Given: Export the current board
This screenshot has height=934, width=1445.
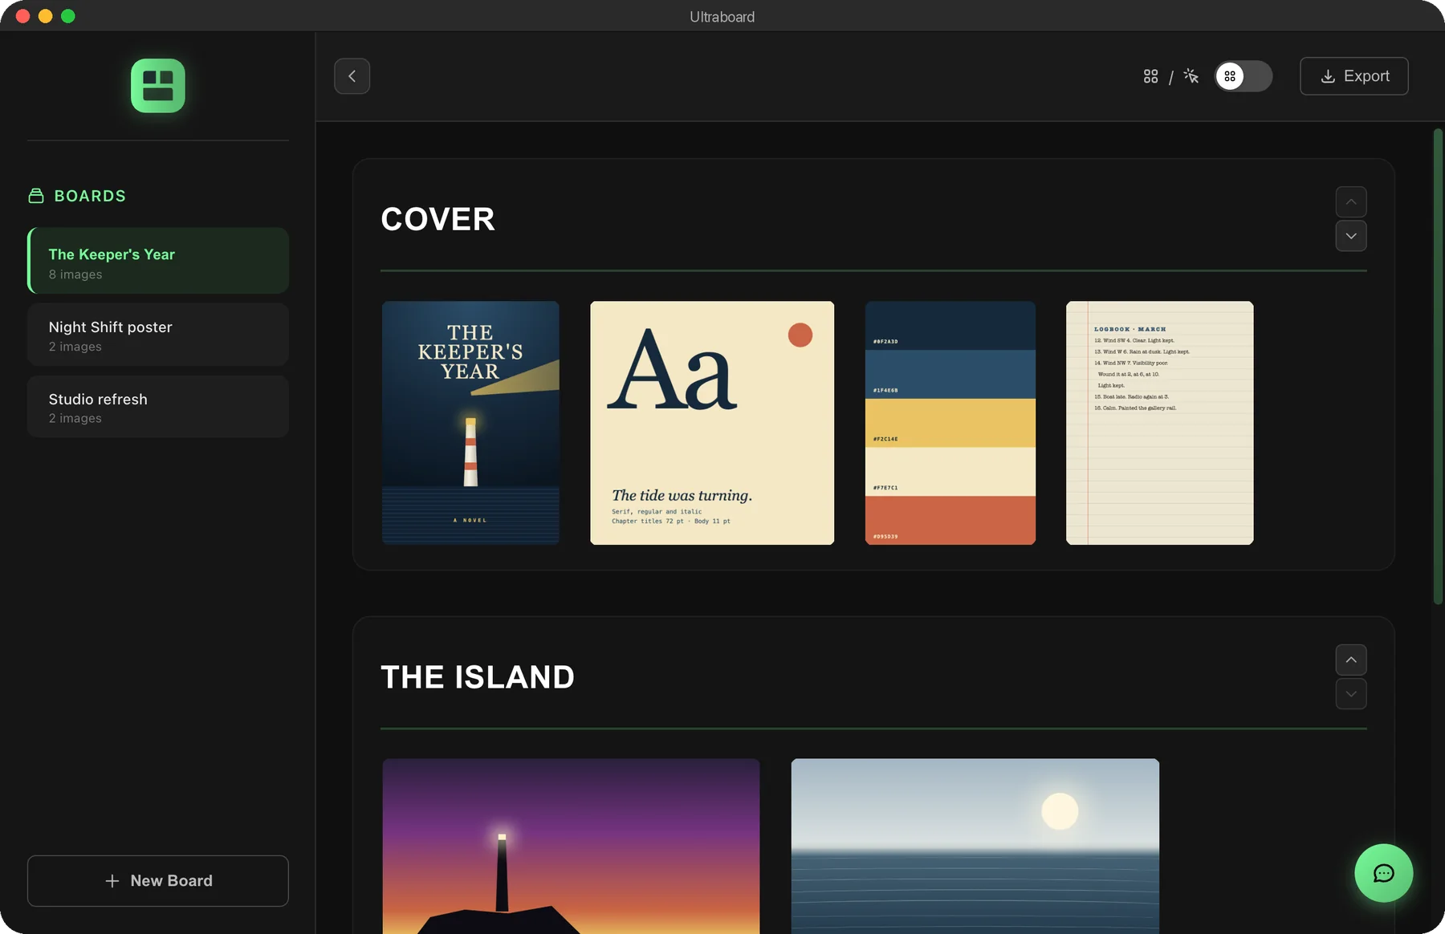Looking at the screenshot, I should (1354, 76).
